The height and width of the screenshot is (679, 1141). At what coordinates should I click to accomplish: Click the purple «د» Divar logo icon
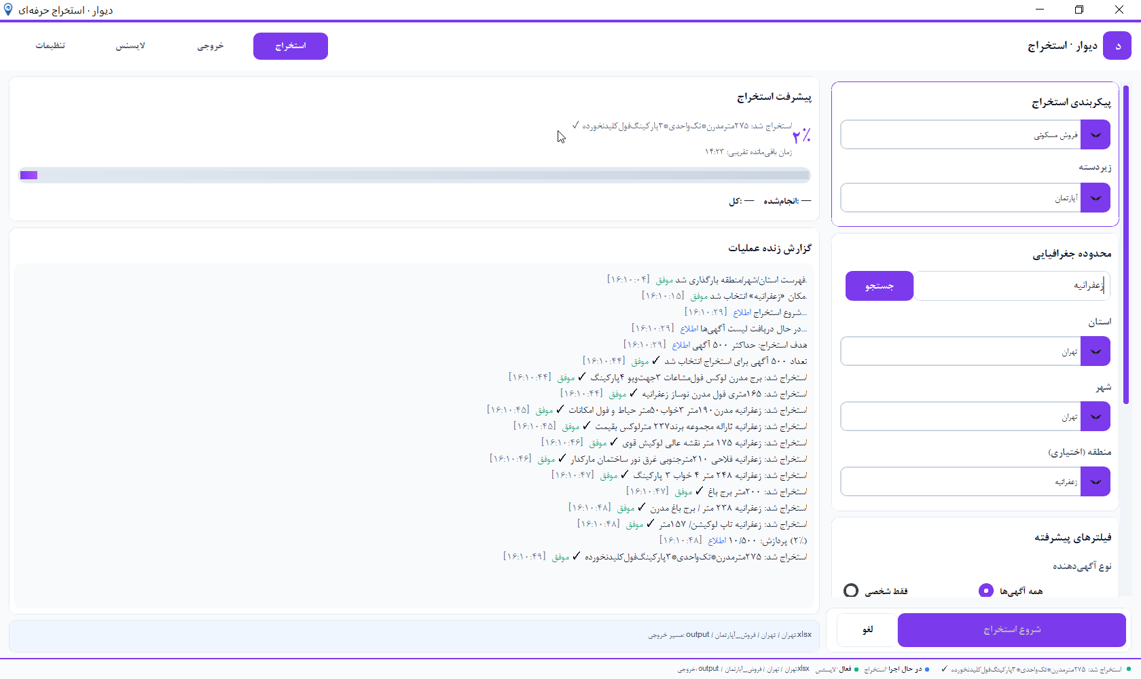[1117, 45]
